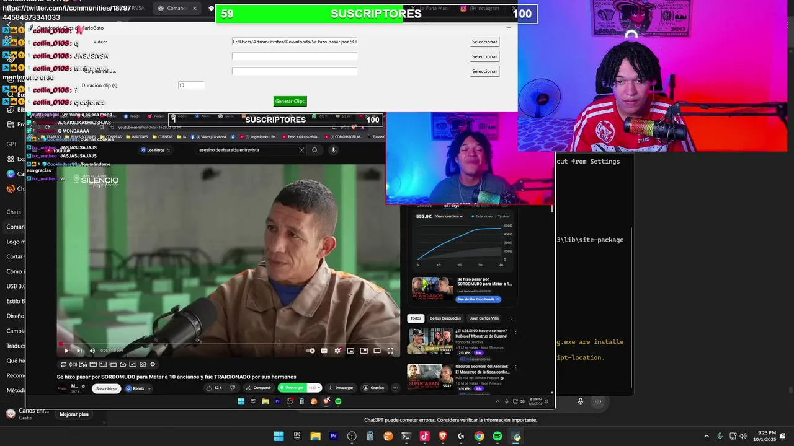This screenshot has width=794, height=446.
Task: Select the Juan Carlos Villa chip
Action: click(x=484, y=318)
